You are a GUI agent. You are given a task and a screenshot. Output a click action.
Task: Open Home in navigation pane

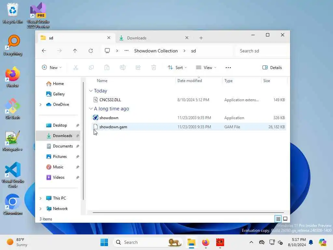58,84
